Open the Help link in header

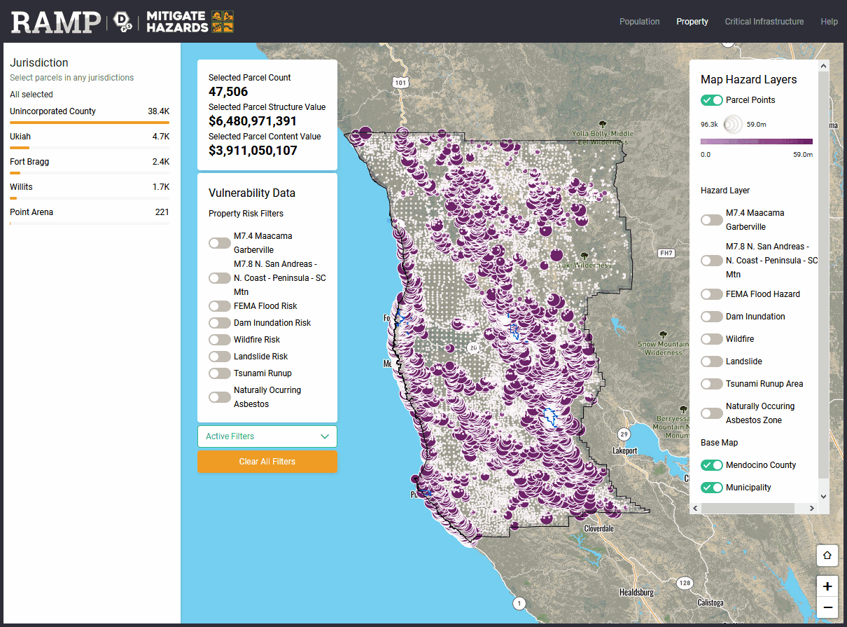[829, 22]
